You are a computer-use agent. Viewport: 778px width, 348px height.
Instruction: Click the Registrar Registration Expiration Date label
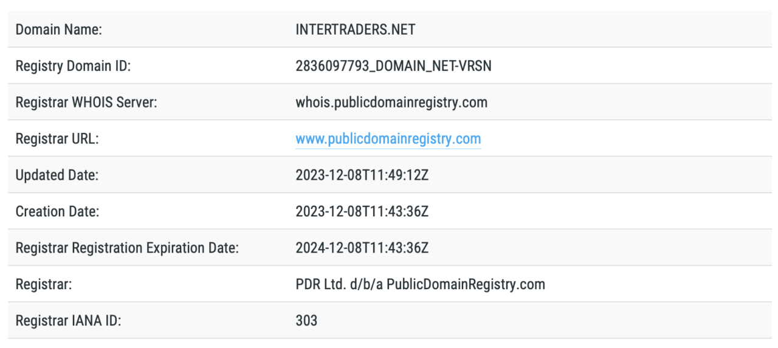click(x=127, y=248)
